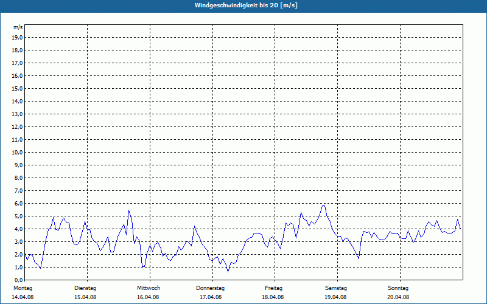This screenshot has height=304, width=487.
Task: Click the 7,0 y-axis label
Action: 18,190
